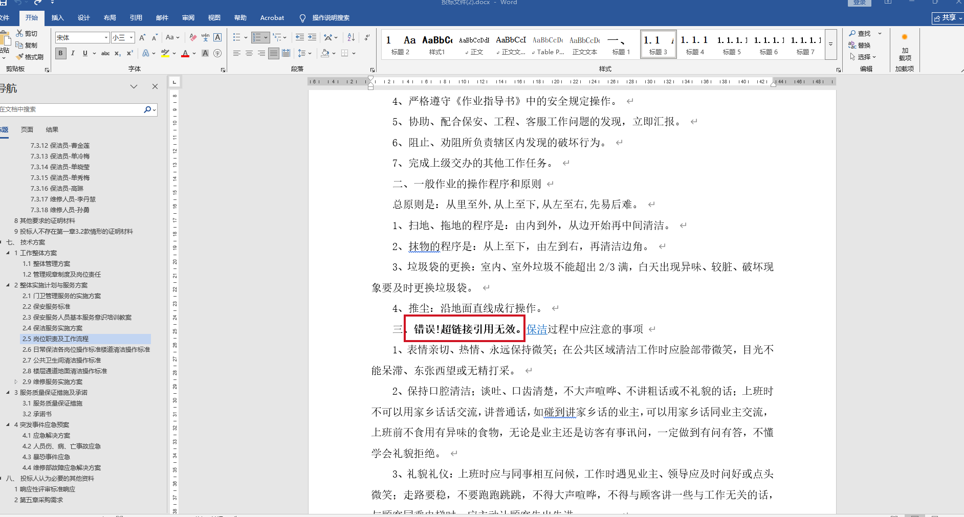The image size is (964, 517).
Task: Apply paragraph shading with the paint bucket
Action: click(325, 53)
